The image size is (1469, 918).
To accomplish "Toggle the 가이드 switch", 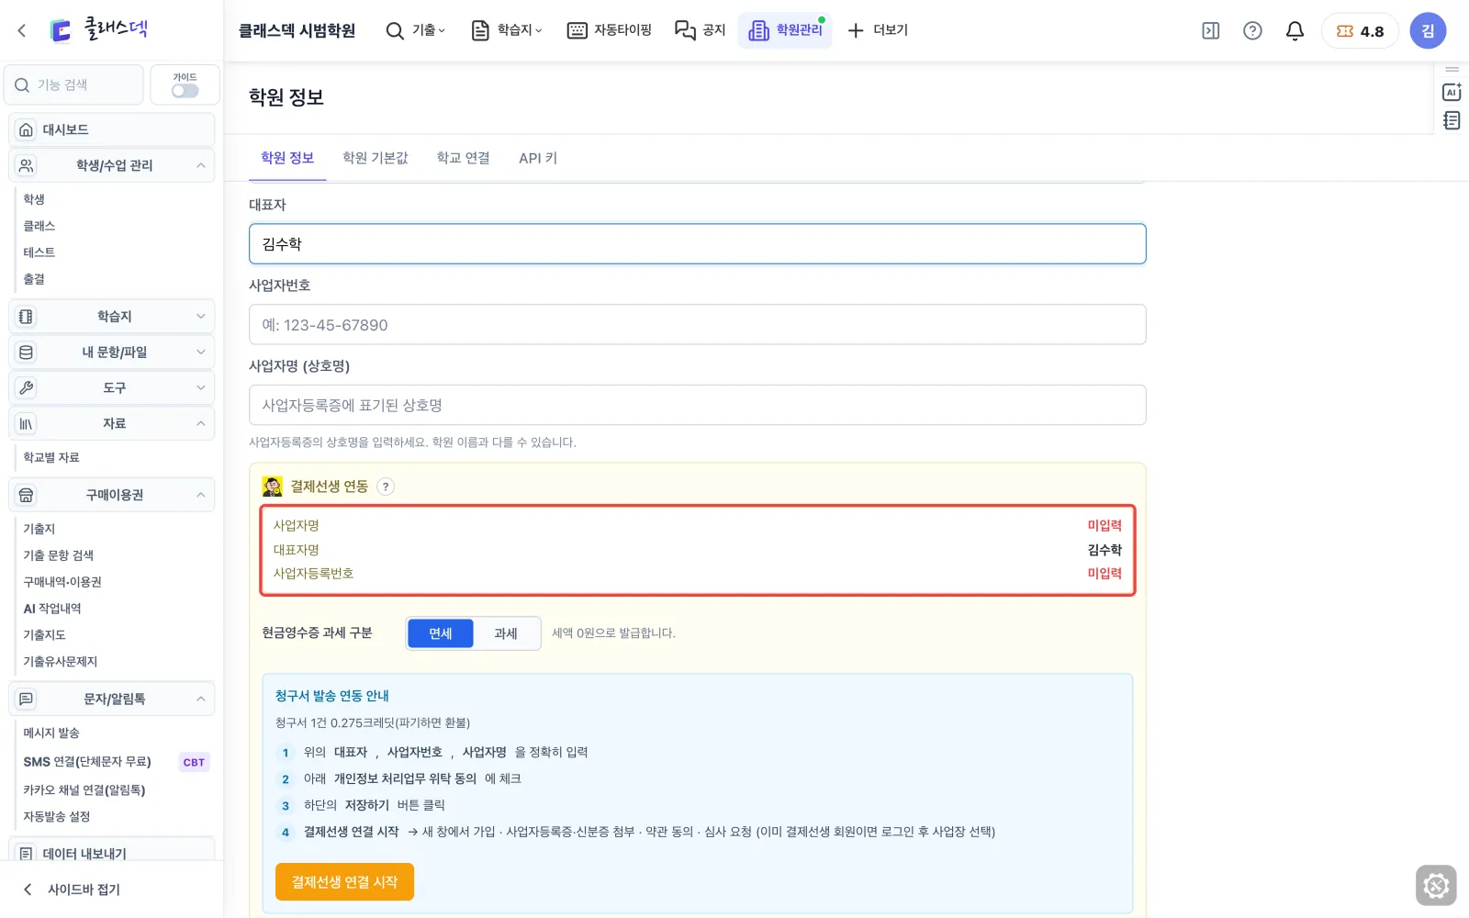I will [185, 91].
